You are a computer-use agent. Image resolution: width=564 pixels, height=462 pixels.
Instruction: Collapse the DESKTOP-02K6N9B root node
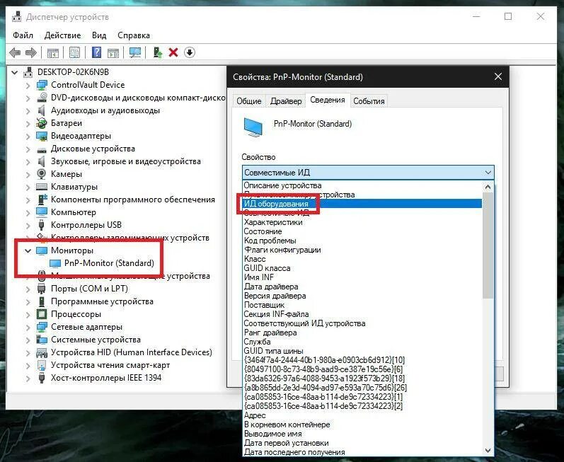[14, 73]
